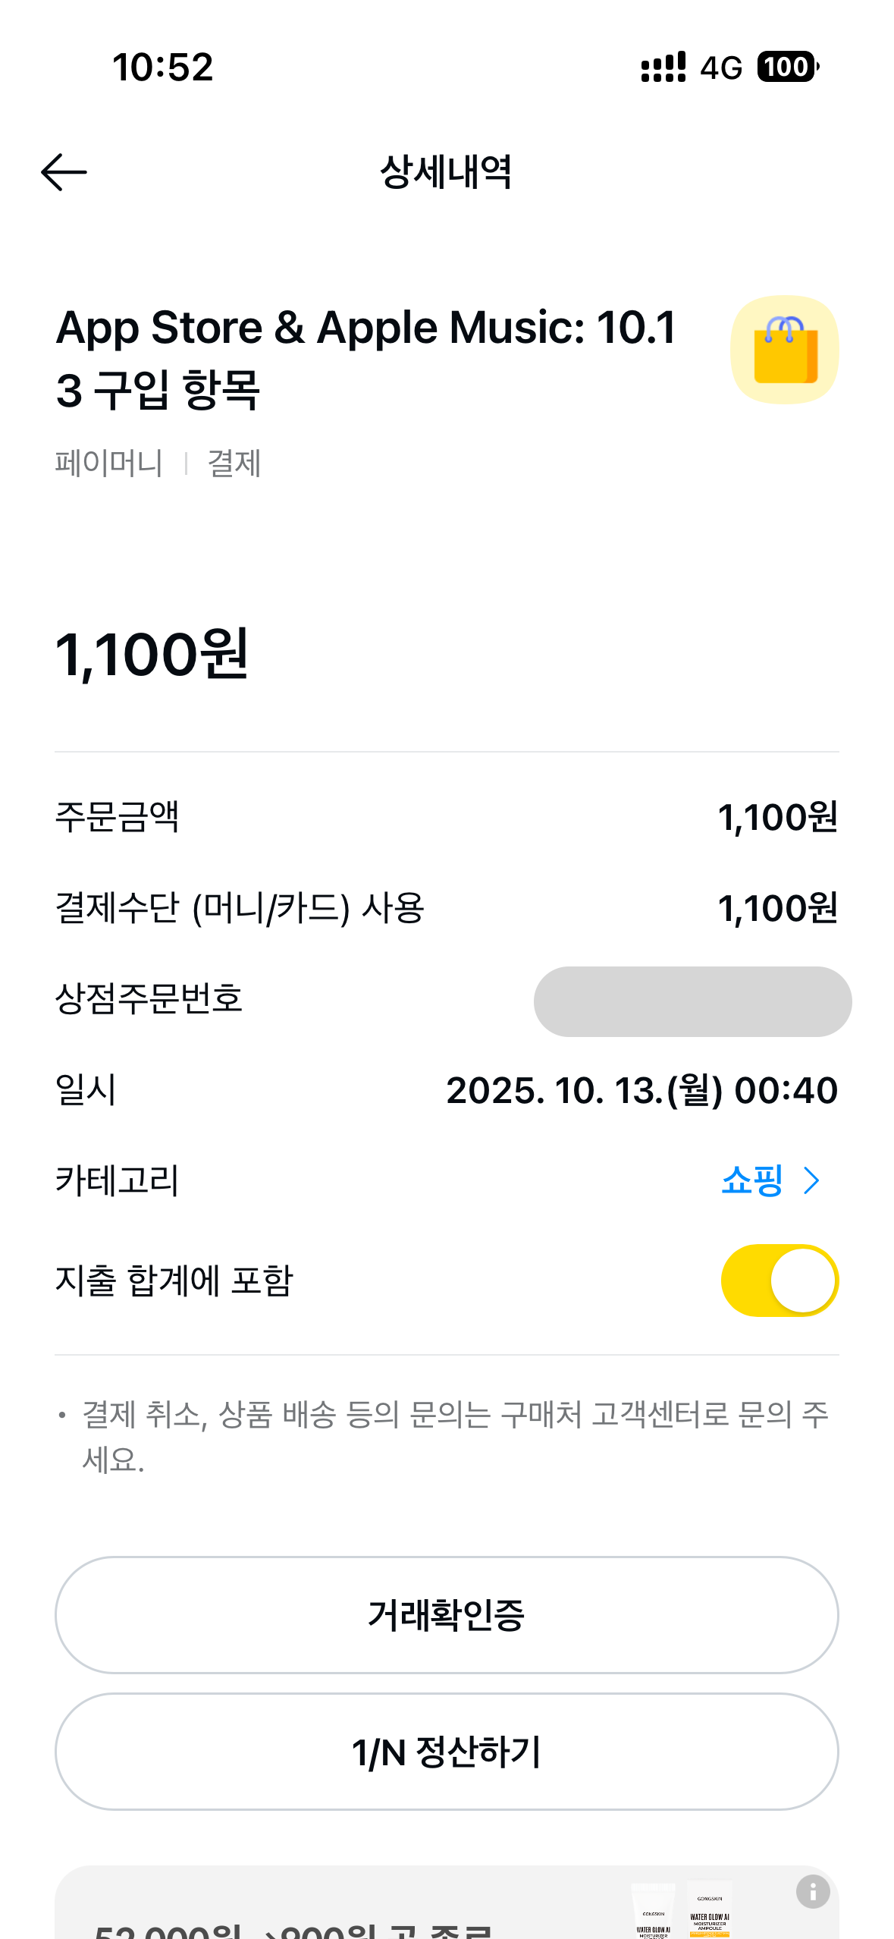894x1939 pixels.
Task: Tap the info icon on the ad banner
Action: tap(812, 1892)
